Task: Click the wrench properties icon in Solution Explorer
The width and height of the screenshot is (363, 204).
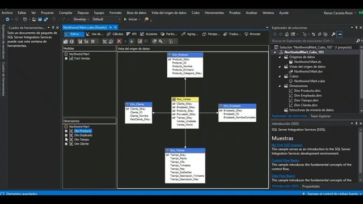Action: click(x=333, y=35)
